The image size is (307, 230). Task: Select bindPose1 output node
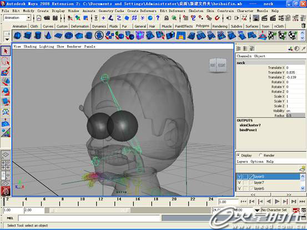coord(248,130)
